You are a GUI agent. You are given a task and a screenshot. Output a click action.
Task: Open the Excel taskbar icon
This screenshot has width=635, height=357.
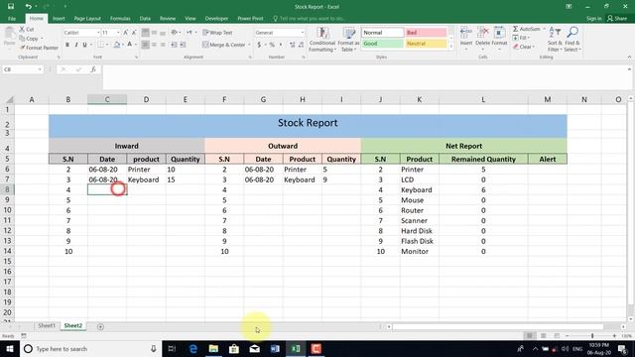296,348
